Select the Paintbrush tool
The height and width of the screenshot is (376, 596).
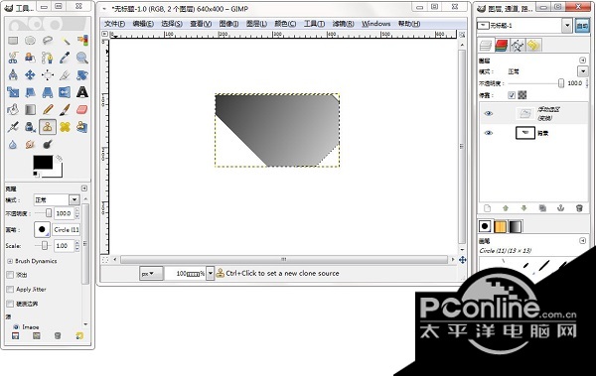(x=65, y=110)
